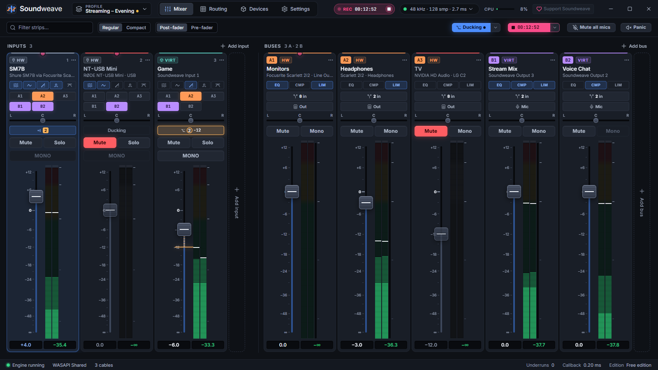Switch to the Devices tab
The width and height of the screenshot is (658, 370).
pyautogui.click(x=255, y=9)
